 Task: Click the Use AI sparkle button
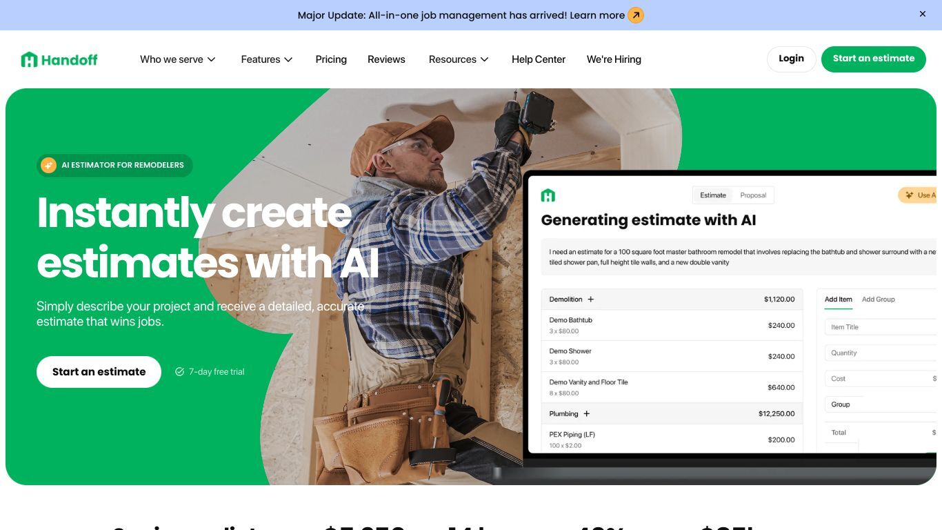click(x=919, y=195)
